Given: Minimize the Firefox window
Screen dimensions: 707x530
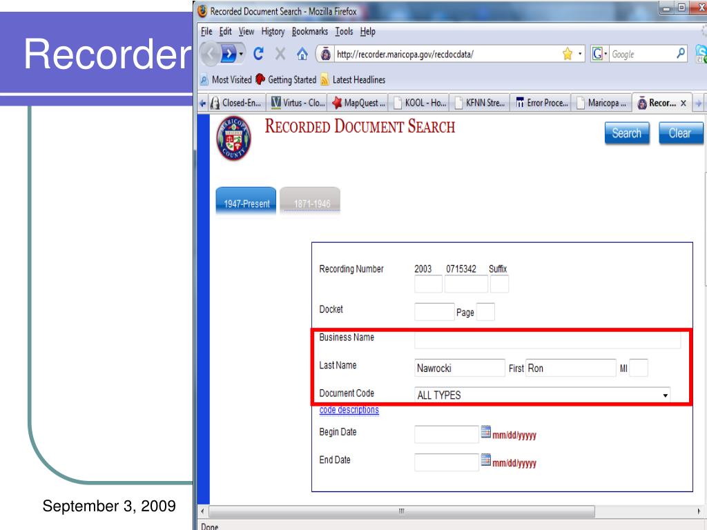Looking at the screenshot, I should (x=666, y=8).
